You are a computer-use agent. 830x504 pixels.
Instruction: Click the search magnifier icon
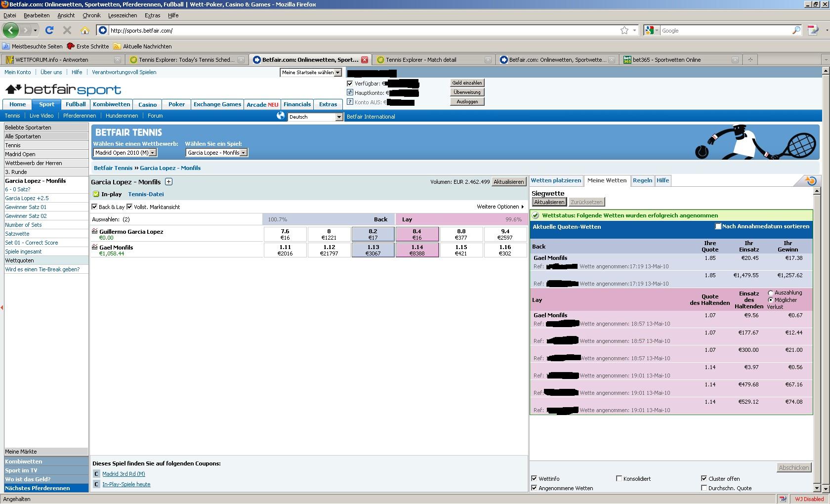click(x=796, y=30)
